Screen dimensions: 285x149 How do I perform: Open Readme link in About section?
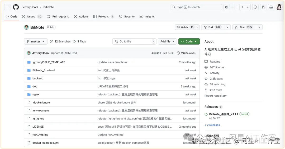click(212, 62)
